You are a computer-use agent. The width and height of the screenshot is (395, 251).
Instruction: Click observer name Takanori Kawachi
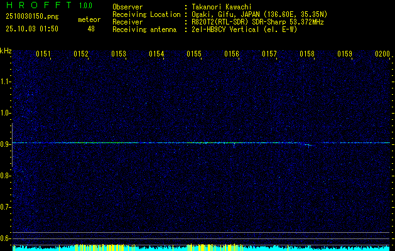pos(222,7)
